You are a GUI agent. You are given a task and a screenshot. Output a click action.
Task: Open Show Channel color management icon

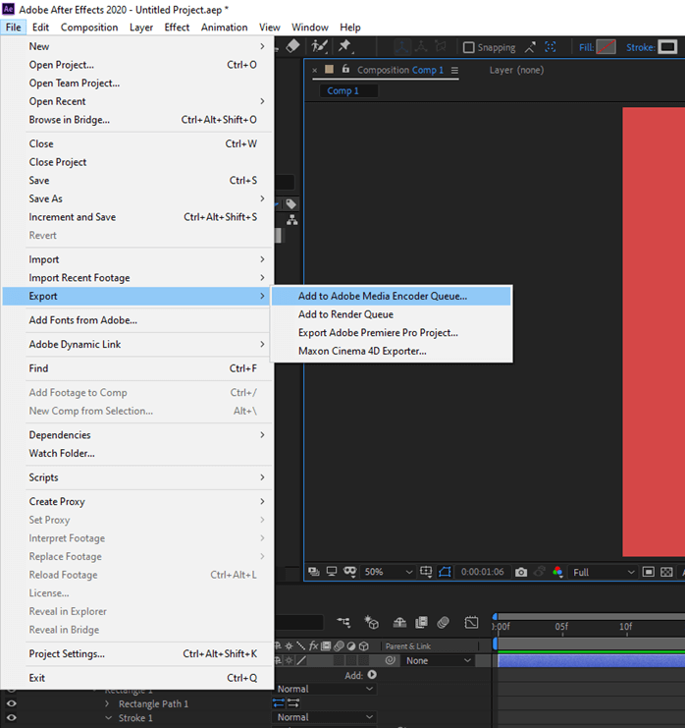pos(558,572)
